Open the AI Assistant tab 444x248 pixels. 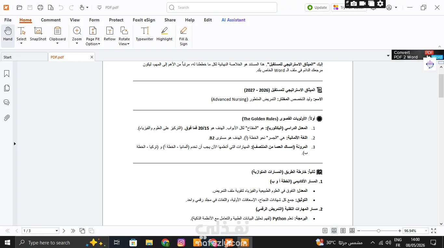tap(233, 20)
